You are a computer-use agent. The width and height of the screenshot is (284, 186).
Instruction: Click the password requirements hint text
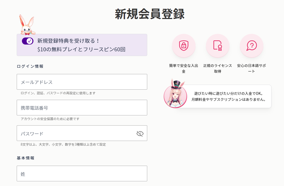(63, 144)
